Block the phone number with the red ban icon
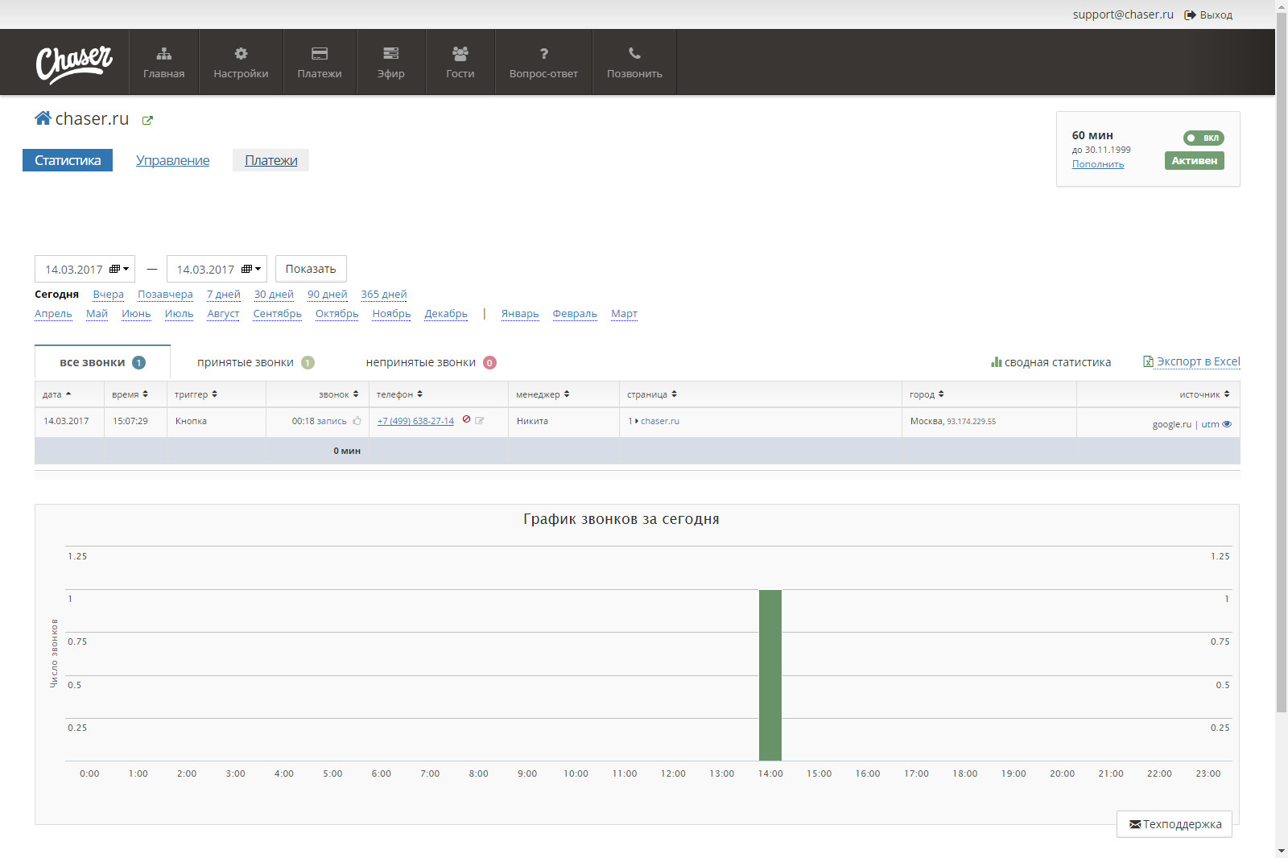 point(466,419)
